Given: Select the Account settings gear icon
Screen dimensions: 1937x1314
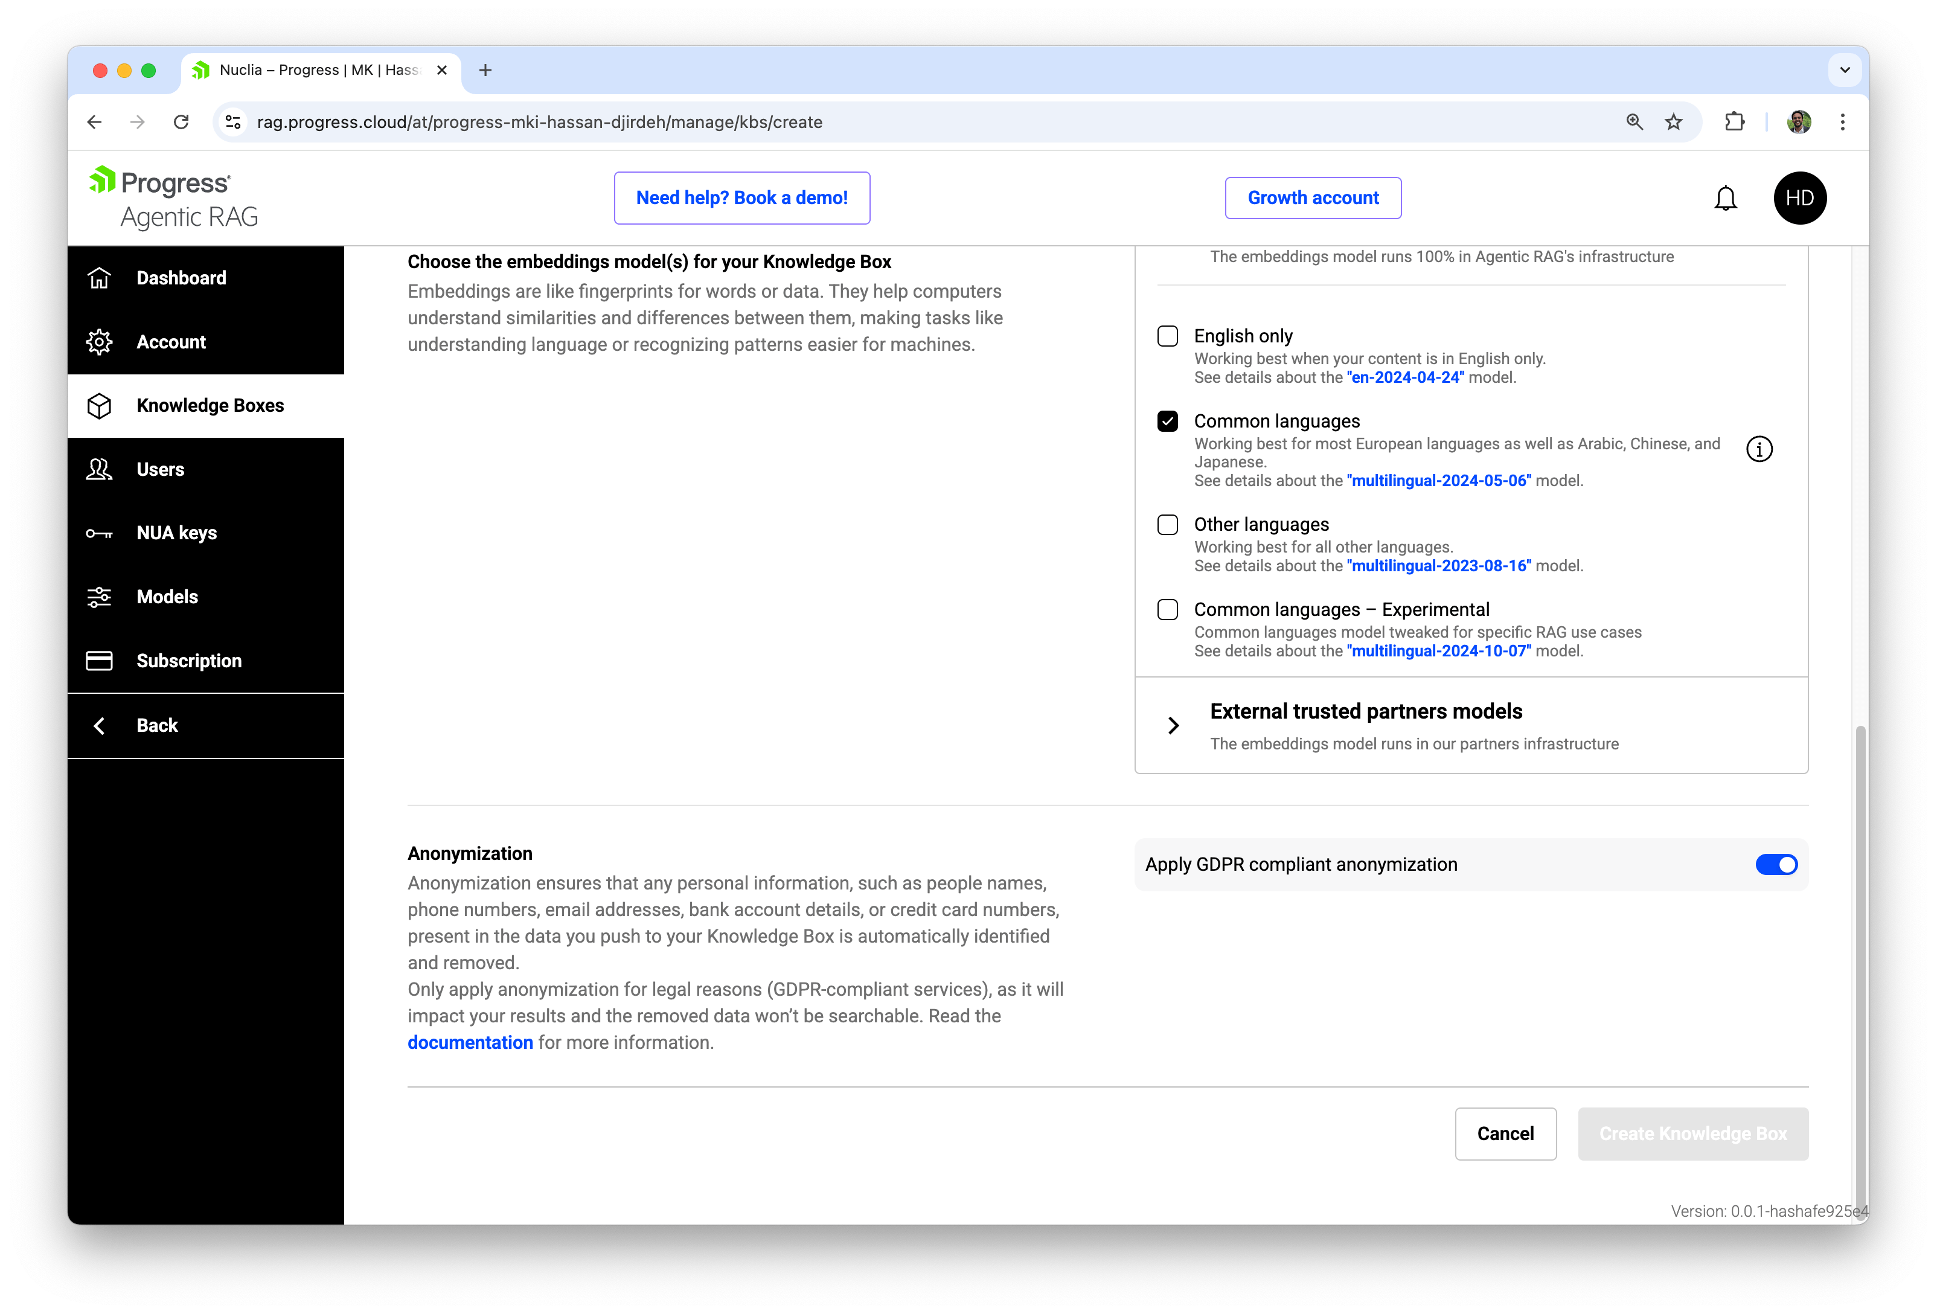Looking at the screenshot, I should click(x=99, y=342).
